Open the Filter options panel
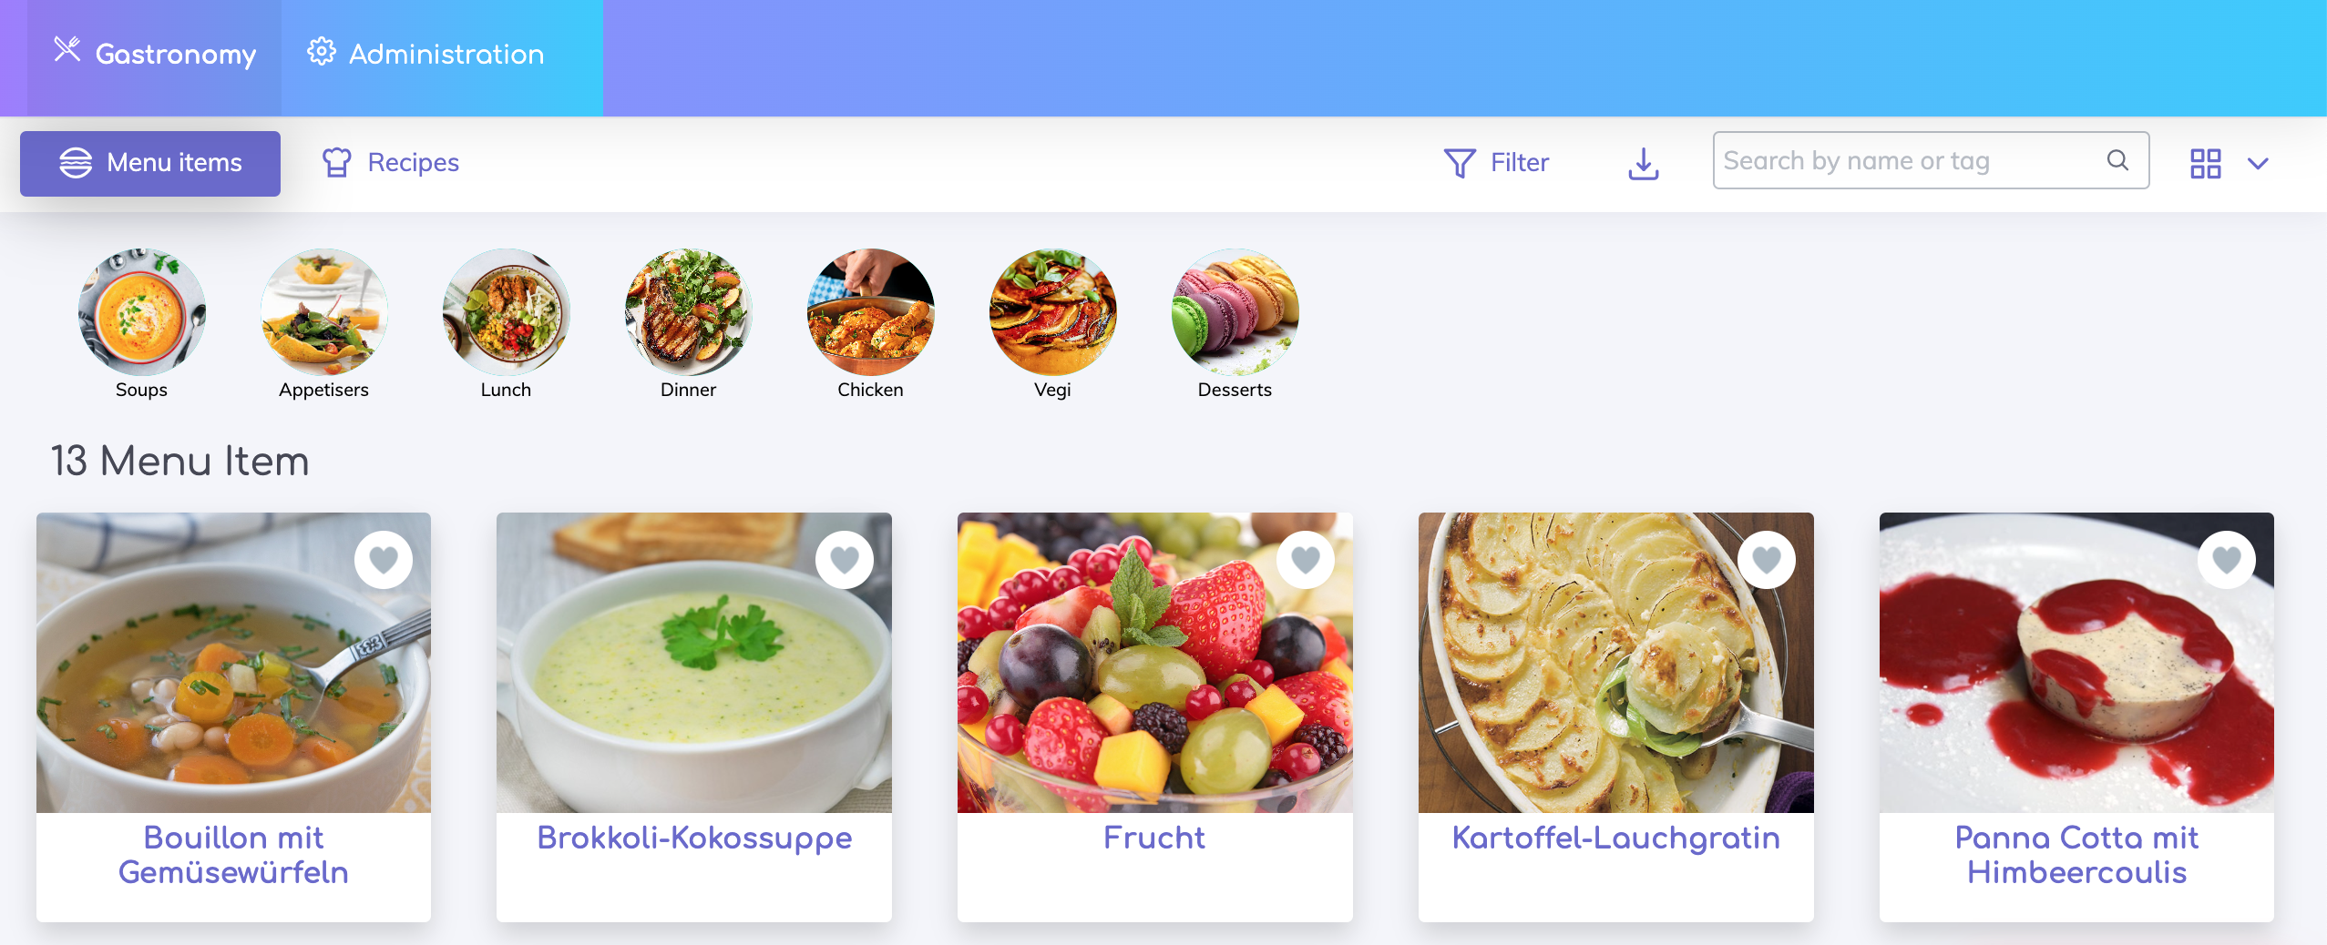2327x945 pixels. [x=1496, y=163]
